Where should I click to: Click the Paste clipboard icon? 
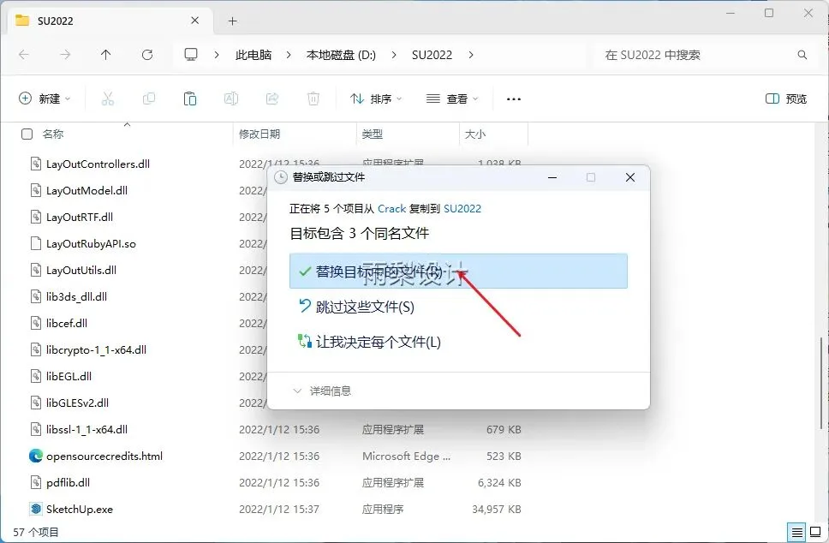[x=190, y=98]
